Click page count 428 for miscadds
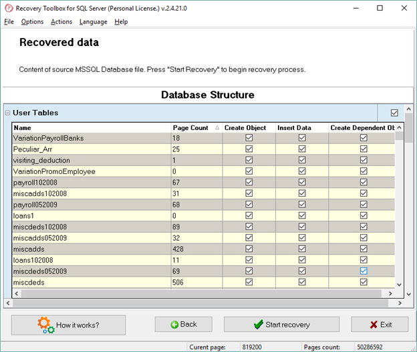417x352 pixels. tap(178, 249)
